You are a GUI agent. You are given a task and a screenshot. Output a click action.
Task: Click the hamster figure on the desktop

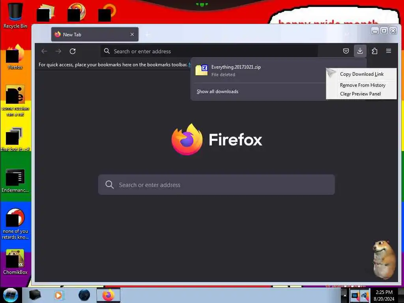coord(384,260)
